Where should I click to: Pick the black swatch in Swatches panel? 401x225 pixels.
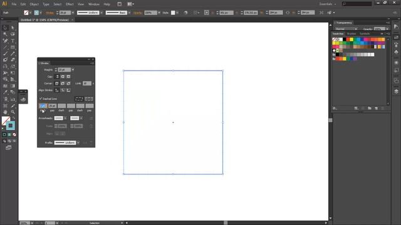coord(344,39)
